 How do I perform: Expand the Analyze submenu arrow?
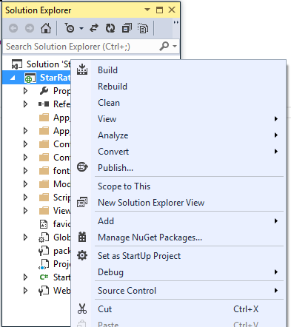276,135
